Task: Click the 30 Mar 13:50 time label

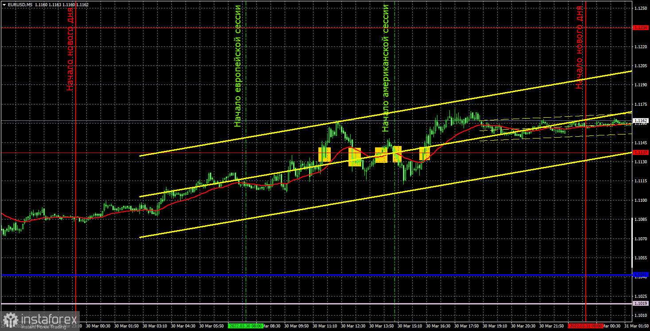Action: pyautogui.click(x=381, y=326)
